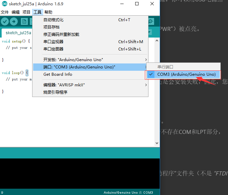Expand the 编程器 AVRISP mkII submenu
Image resolution: width=228 pixels, height=195 pixels.
[90, 85]
